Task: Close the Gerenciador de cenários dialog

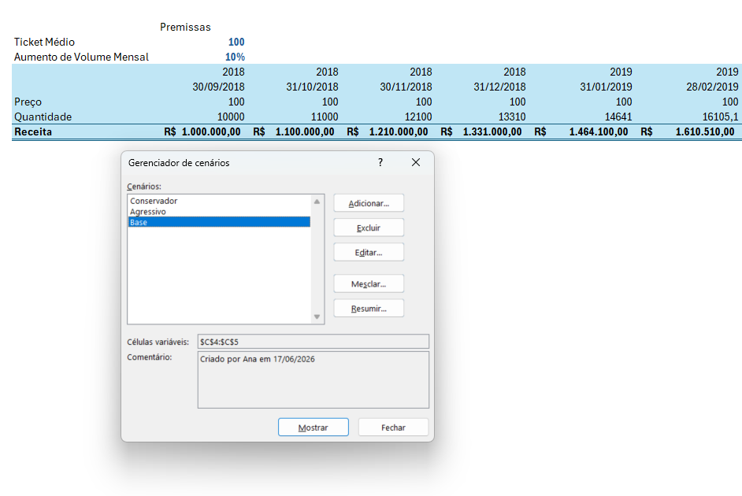Action: (x=415, y=162)
